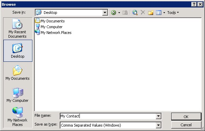Click the Views grid icon

coord(159,13)
